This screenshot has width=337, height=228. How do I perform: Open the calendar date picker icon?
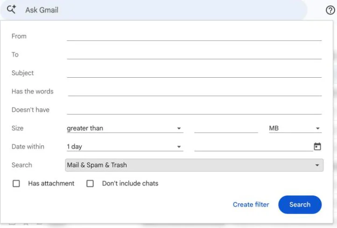(x=317, y=147)
